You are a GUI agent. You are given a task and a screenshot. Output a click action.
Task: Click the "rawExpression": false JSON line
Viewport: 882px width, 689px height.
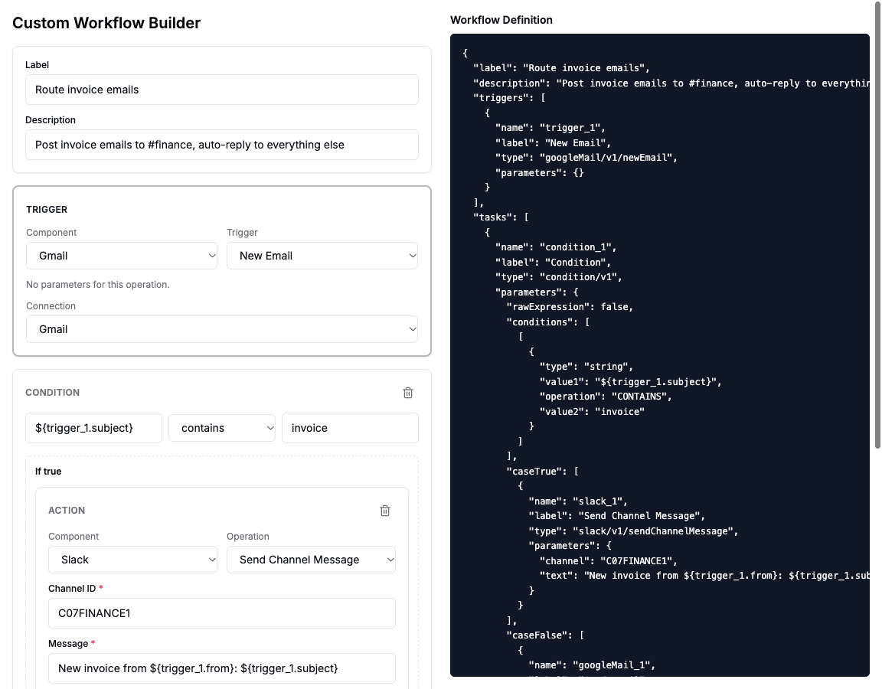click(570, 306)
